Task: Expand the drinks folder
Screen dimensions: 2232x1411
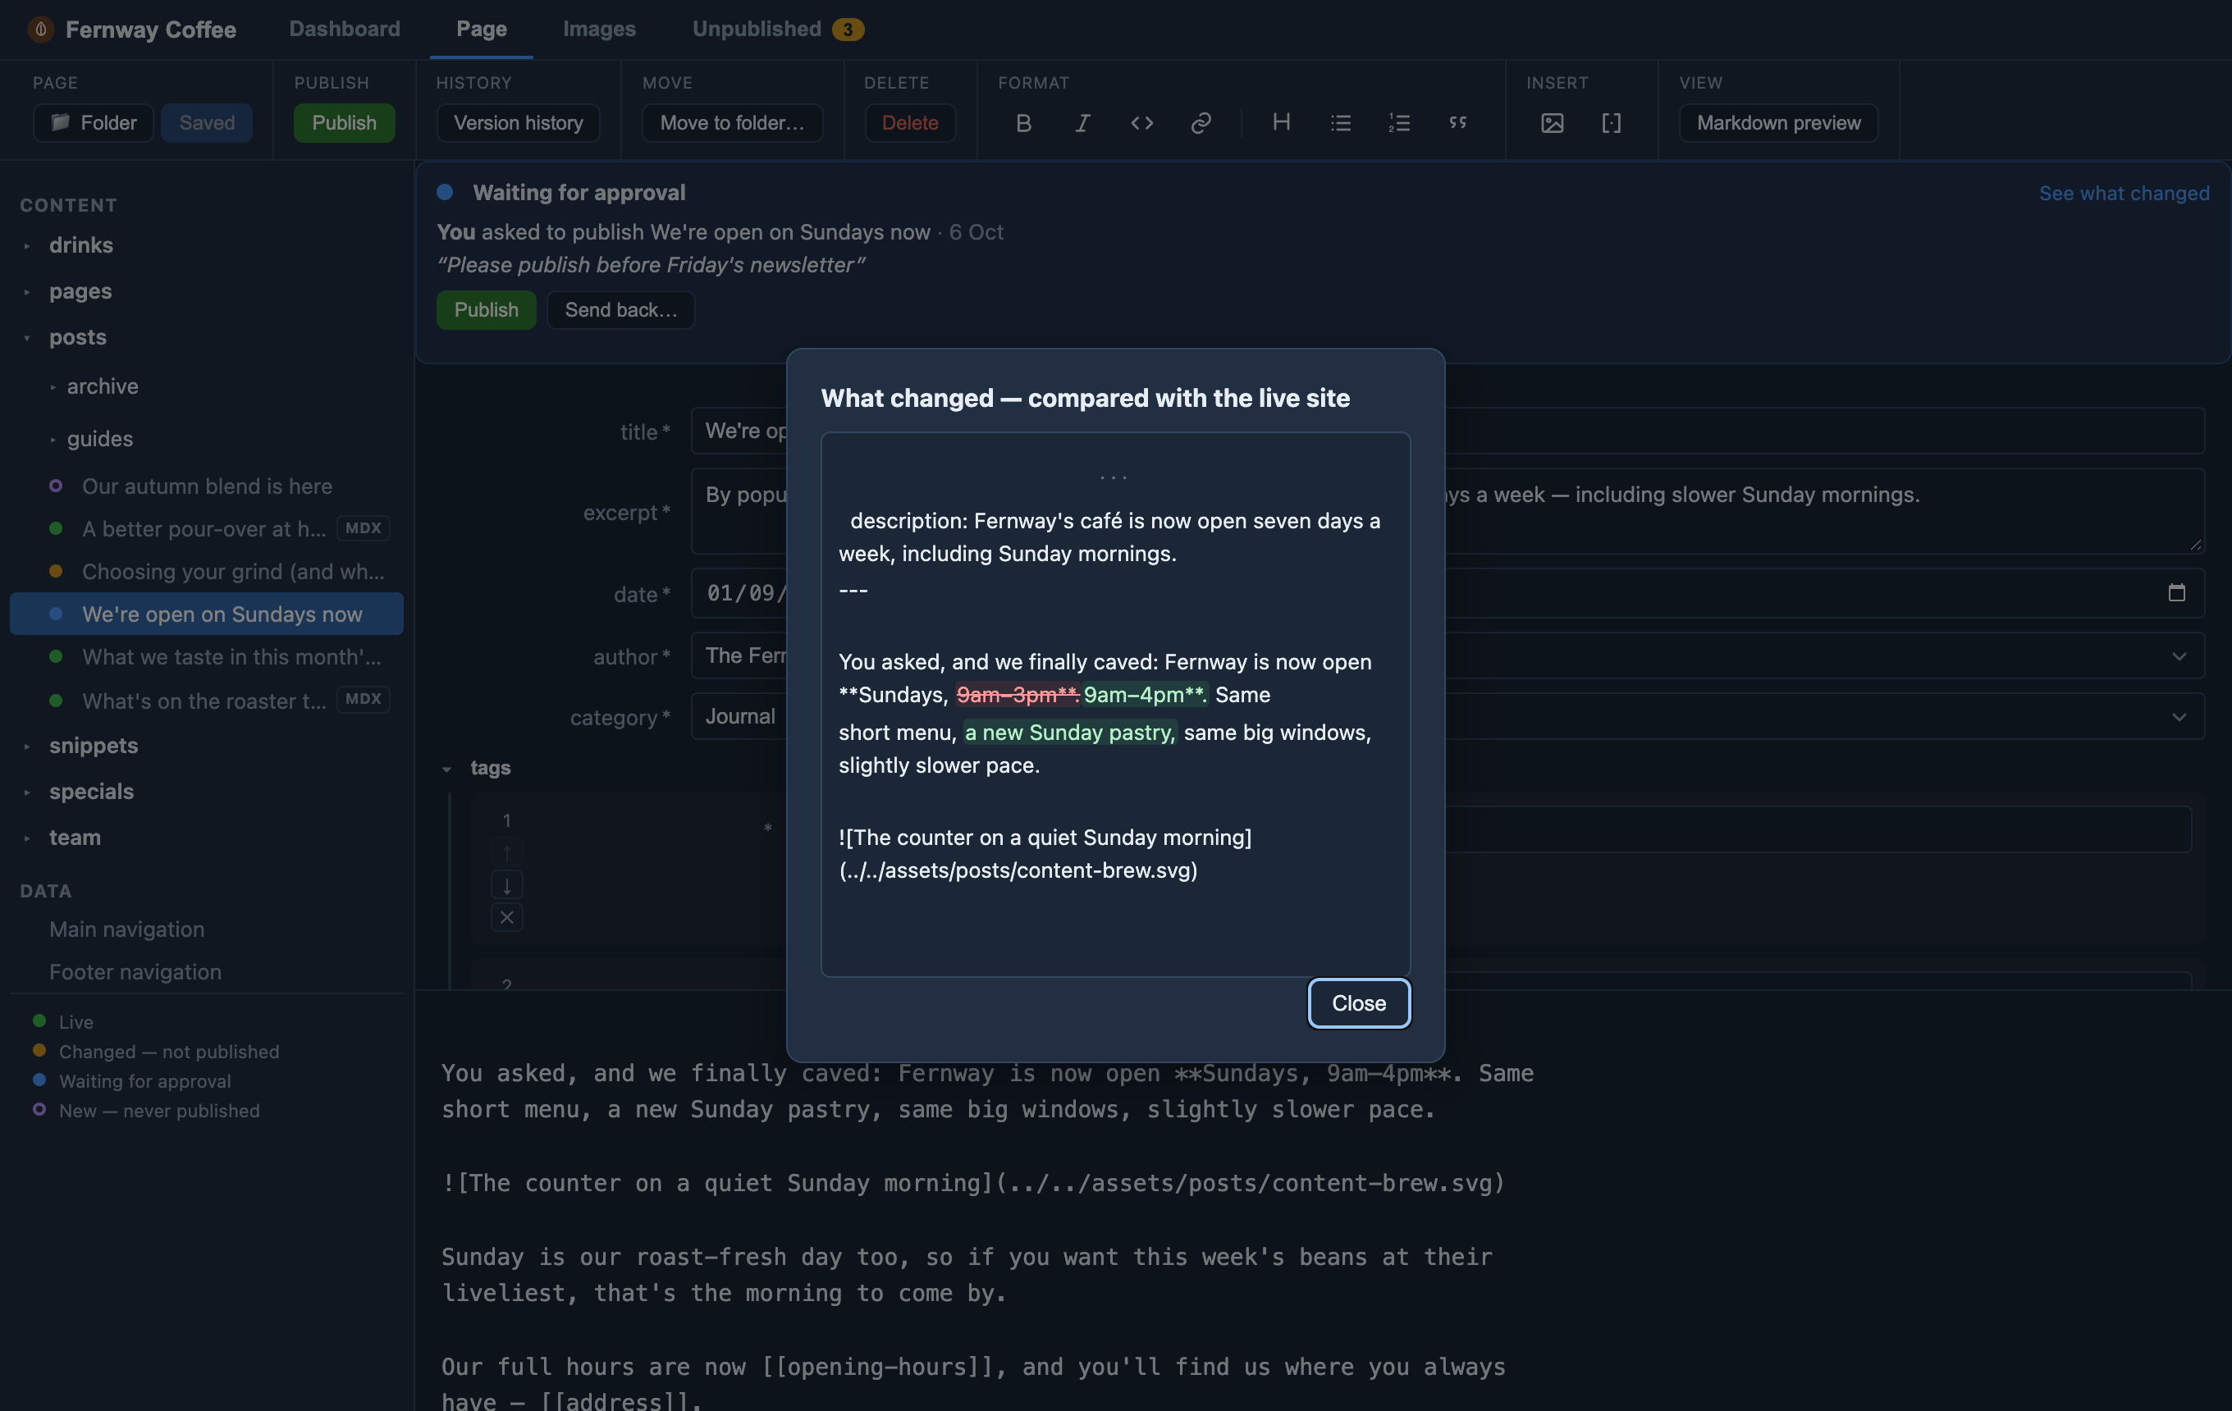Action: pyautogui.click(x=27, y=245)
